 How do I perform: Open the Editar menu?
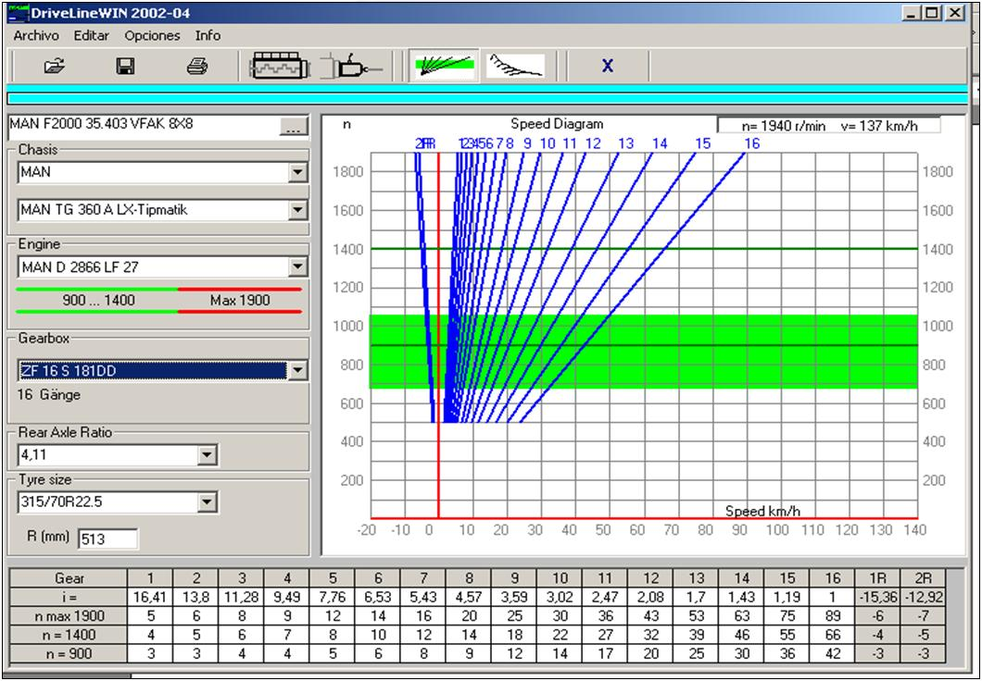coord(92,36)
